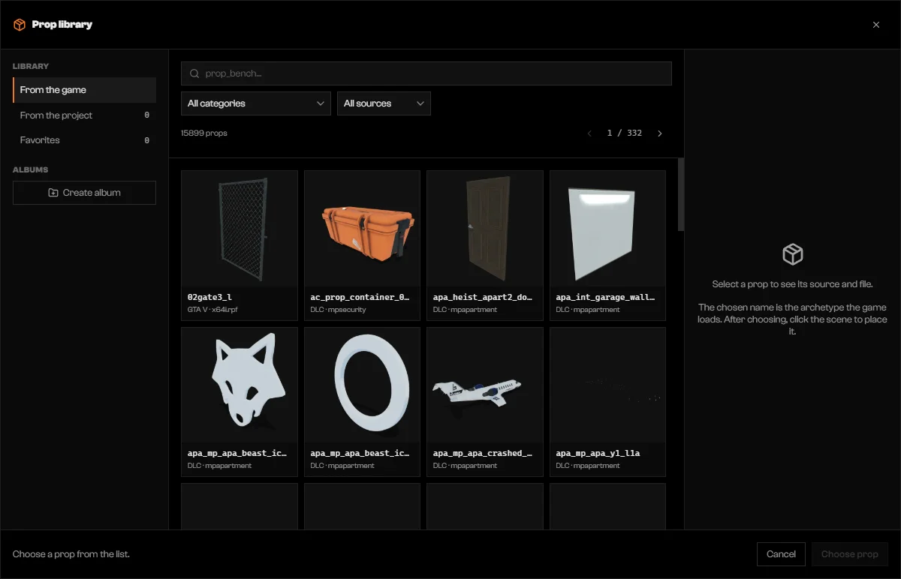
Task: Click the apa_mp_apa_yl_l1a name label
Action: coord(598,453)
